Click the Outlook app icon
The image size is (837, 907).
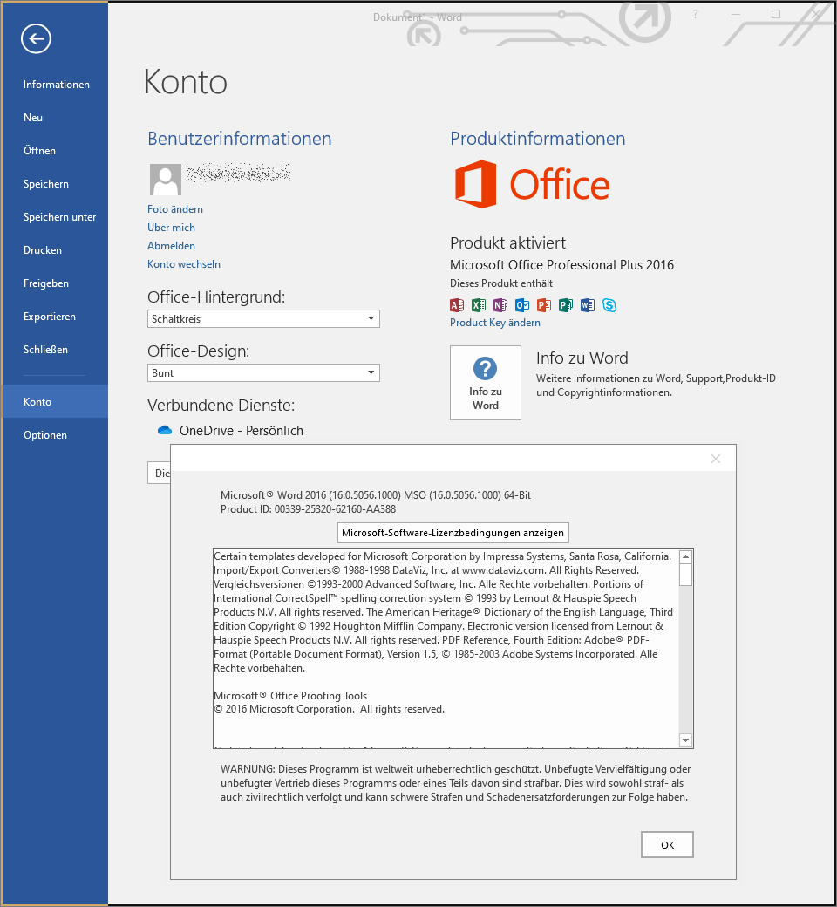click(521, 305)
